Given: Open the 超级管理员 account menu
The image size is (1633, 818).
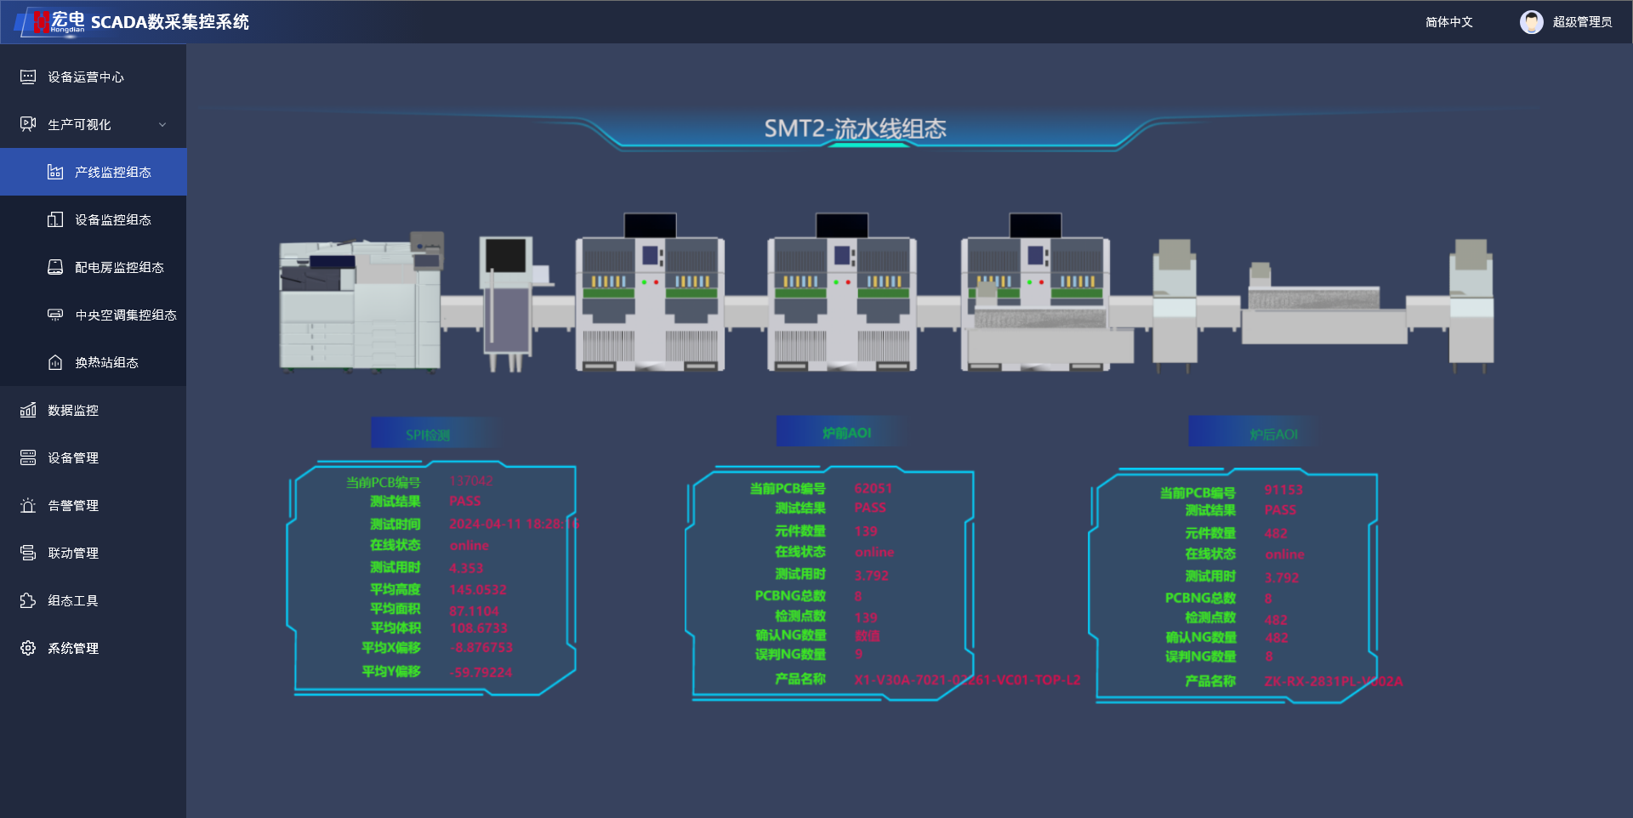Looking at the screenshot, I should click(1582, 22).
